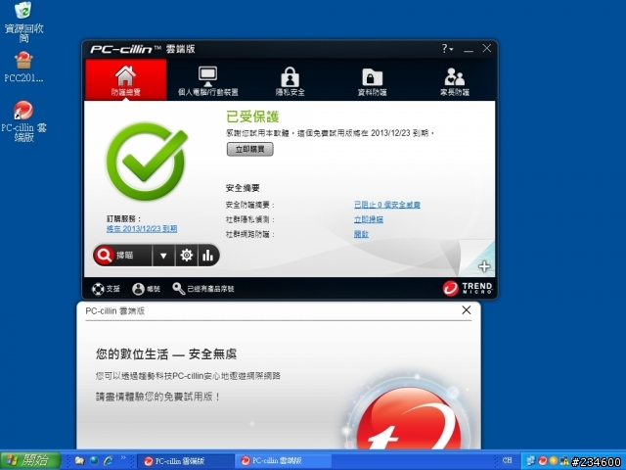
Task: Expand scan options dropdown arrow
Action: click(163, 256)
